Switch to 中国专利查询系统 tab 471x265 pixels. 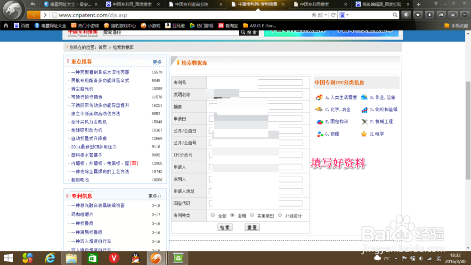click(x=195, y=4)
